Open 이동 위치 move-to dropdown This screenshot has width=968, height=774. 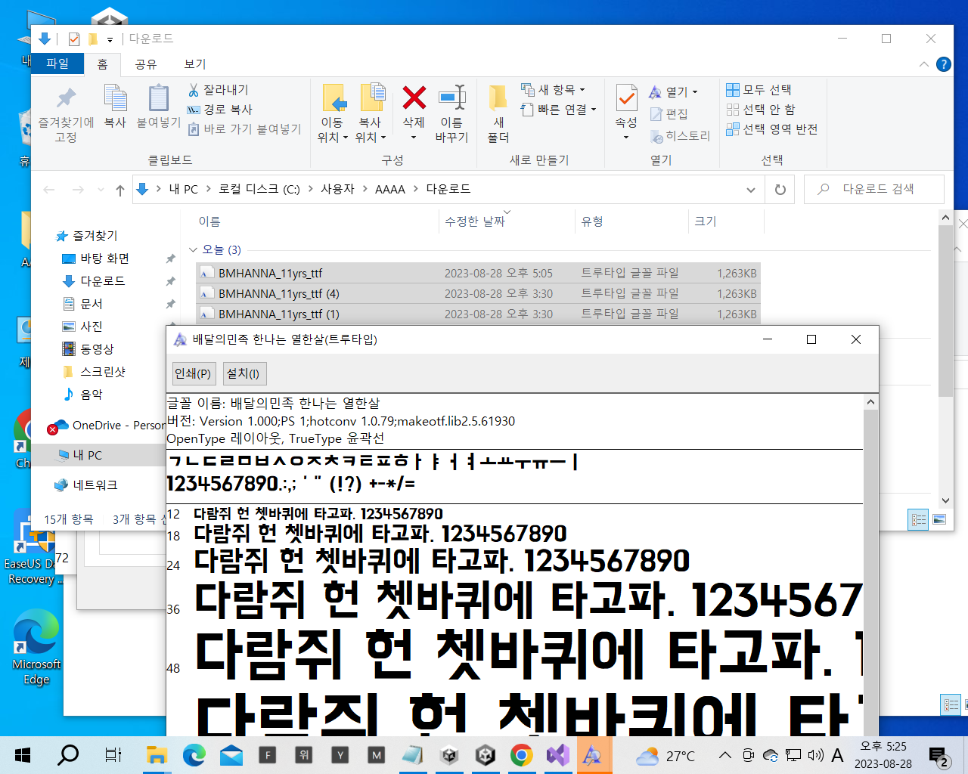pos(333,113)
